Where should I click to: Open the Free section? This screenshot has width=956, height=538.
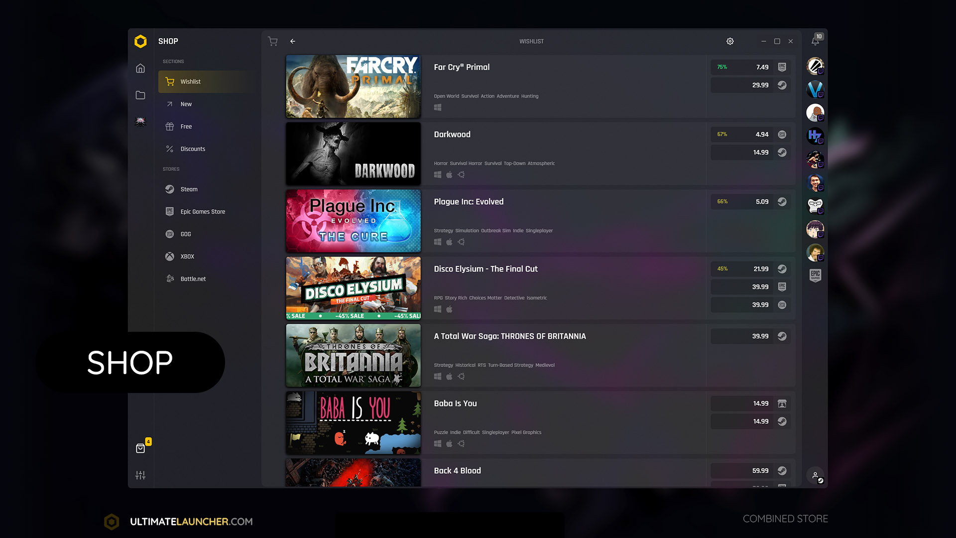click(206, 127)
